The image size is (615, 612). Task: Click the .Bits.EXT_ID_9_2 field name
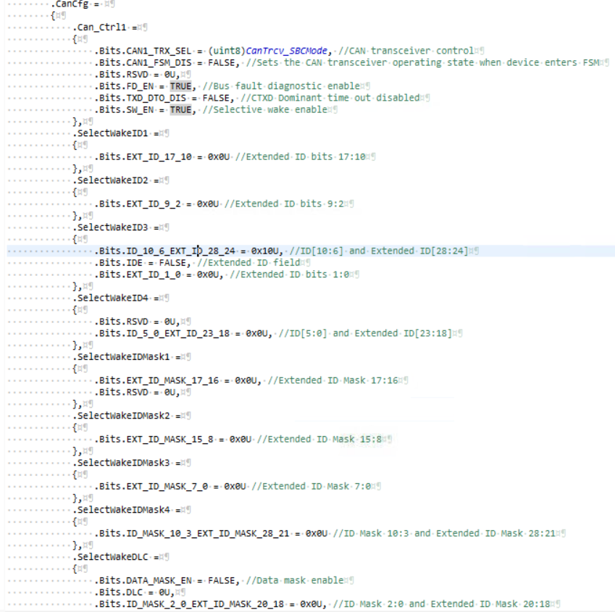(x=138, y=204)
